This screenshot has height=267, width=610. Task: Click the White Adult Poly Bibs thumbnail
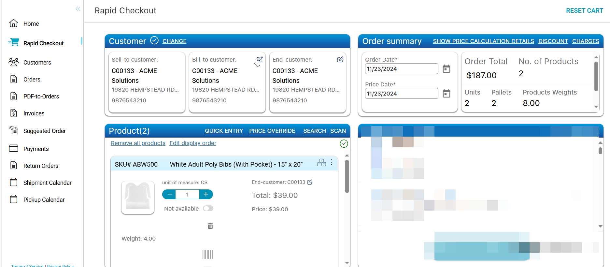(138, 198)
